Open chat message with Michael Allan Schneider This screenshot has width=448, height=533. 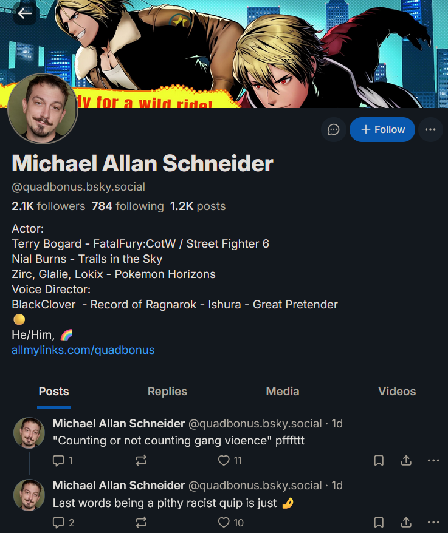pos(334,129)
